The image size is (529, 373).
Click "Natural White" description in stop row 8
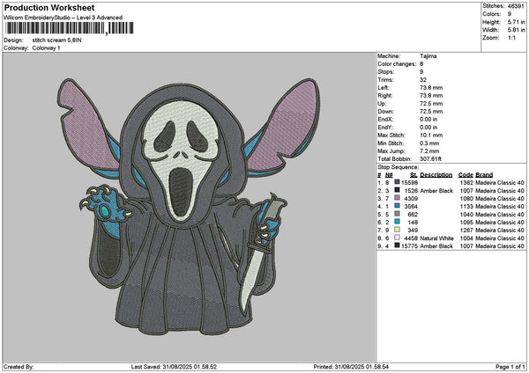(x=437, y=238)
